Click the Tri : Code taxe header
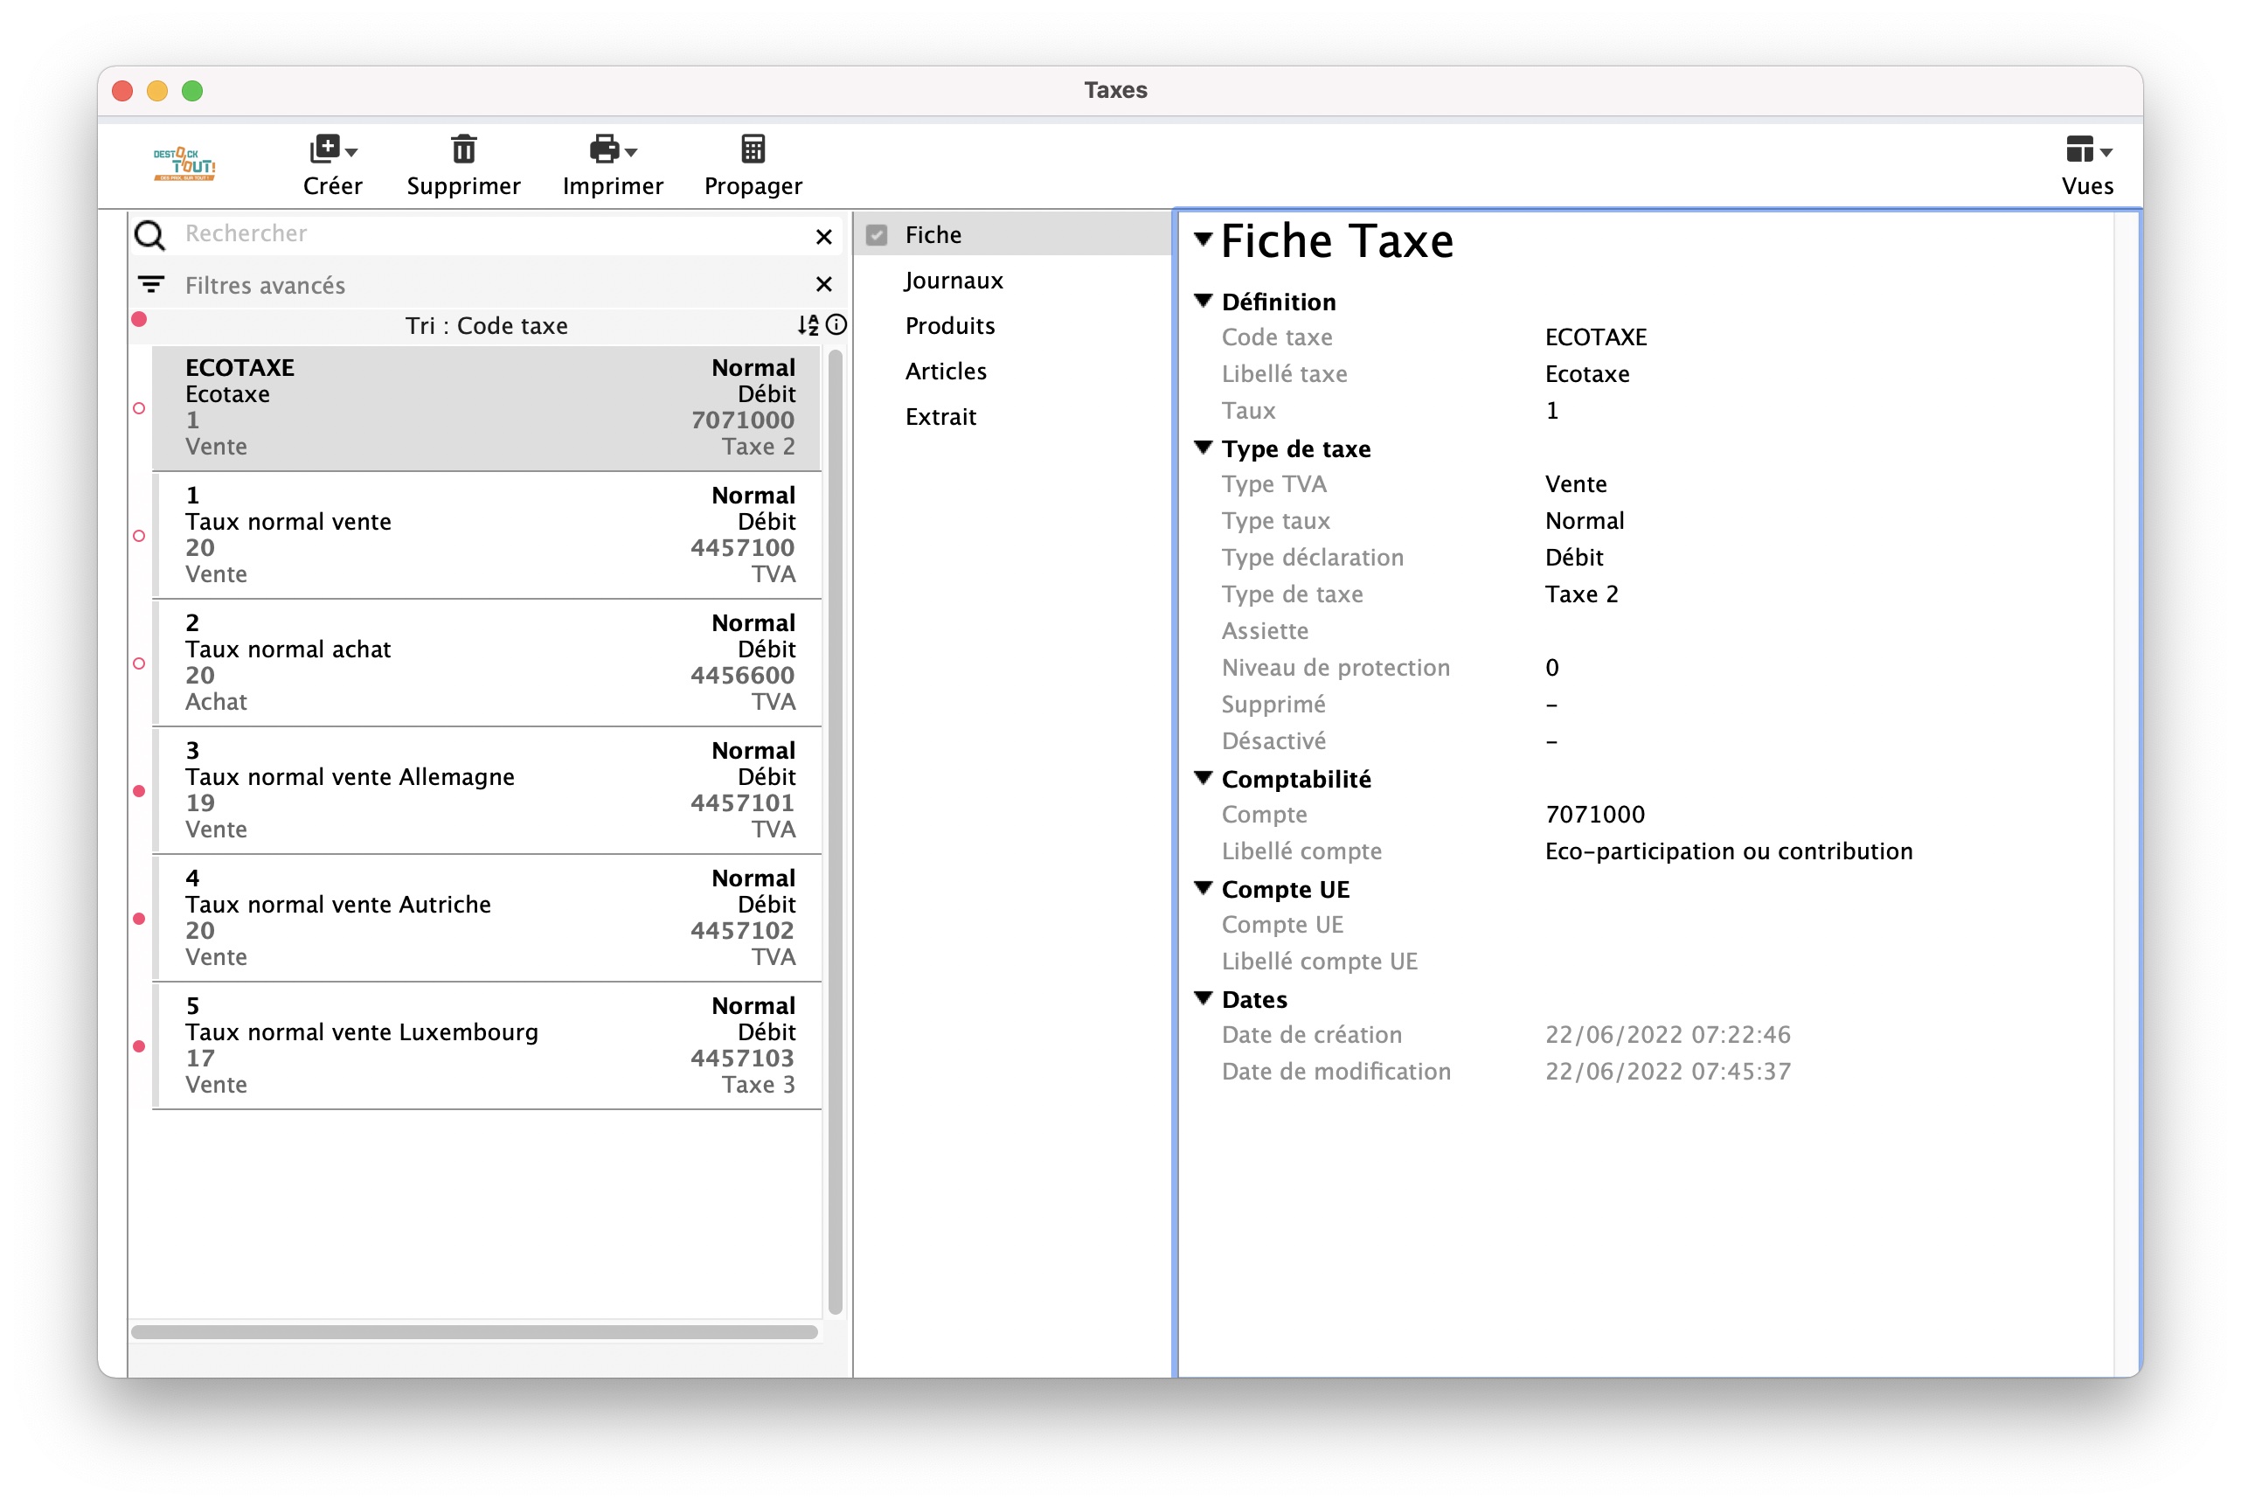2241x1507 pixels. [486, 326]
